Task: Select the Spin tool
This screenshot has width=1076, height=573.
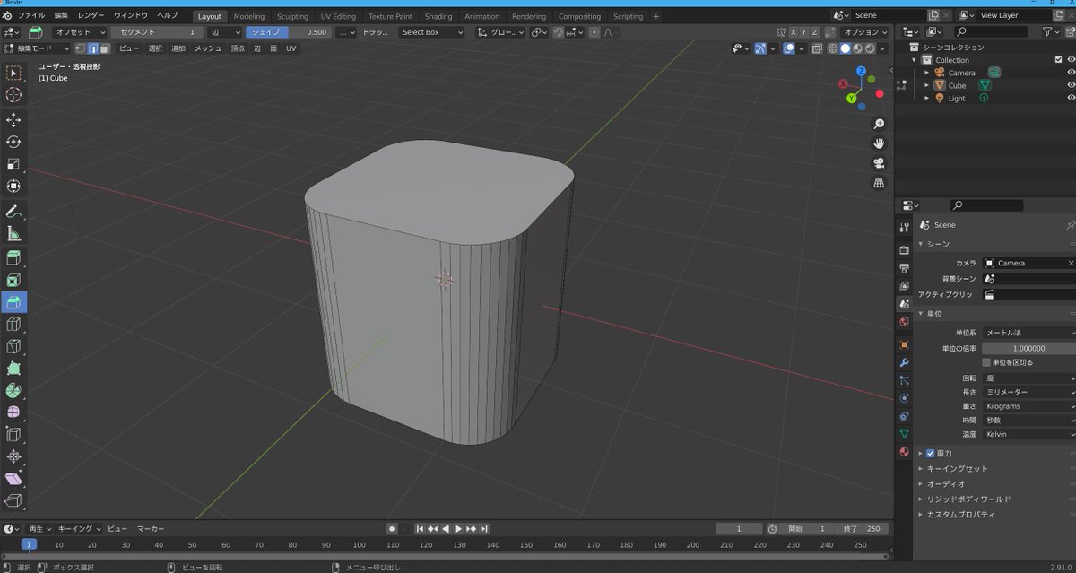Action: click(x=13, y=391)
